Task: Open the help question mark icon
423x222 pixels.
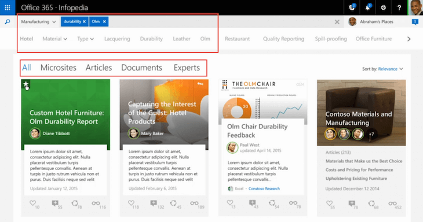Action: 399,8
